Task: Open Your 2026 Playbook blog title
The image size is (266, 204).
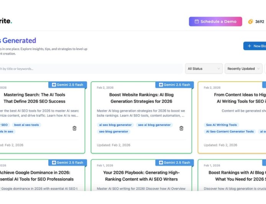Action: pos(141,176)
